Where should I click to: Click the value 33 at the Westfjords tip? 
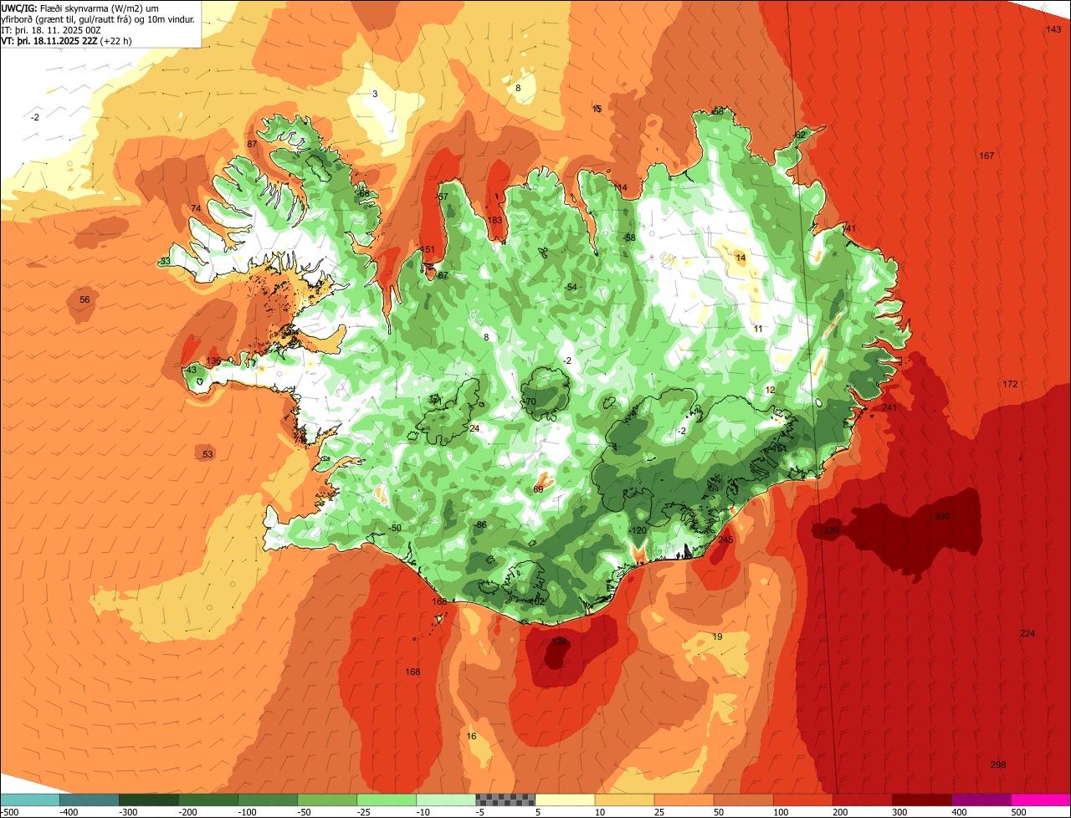[166, 261]
